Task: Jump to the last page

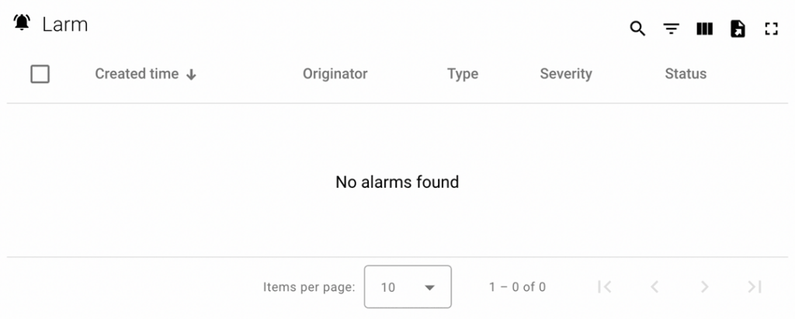Action: pos(754,287)
